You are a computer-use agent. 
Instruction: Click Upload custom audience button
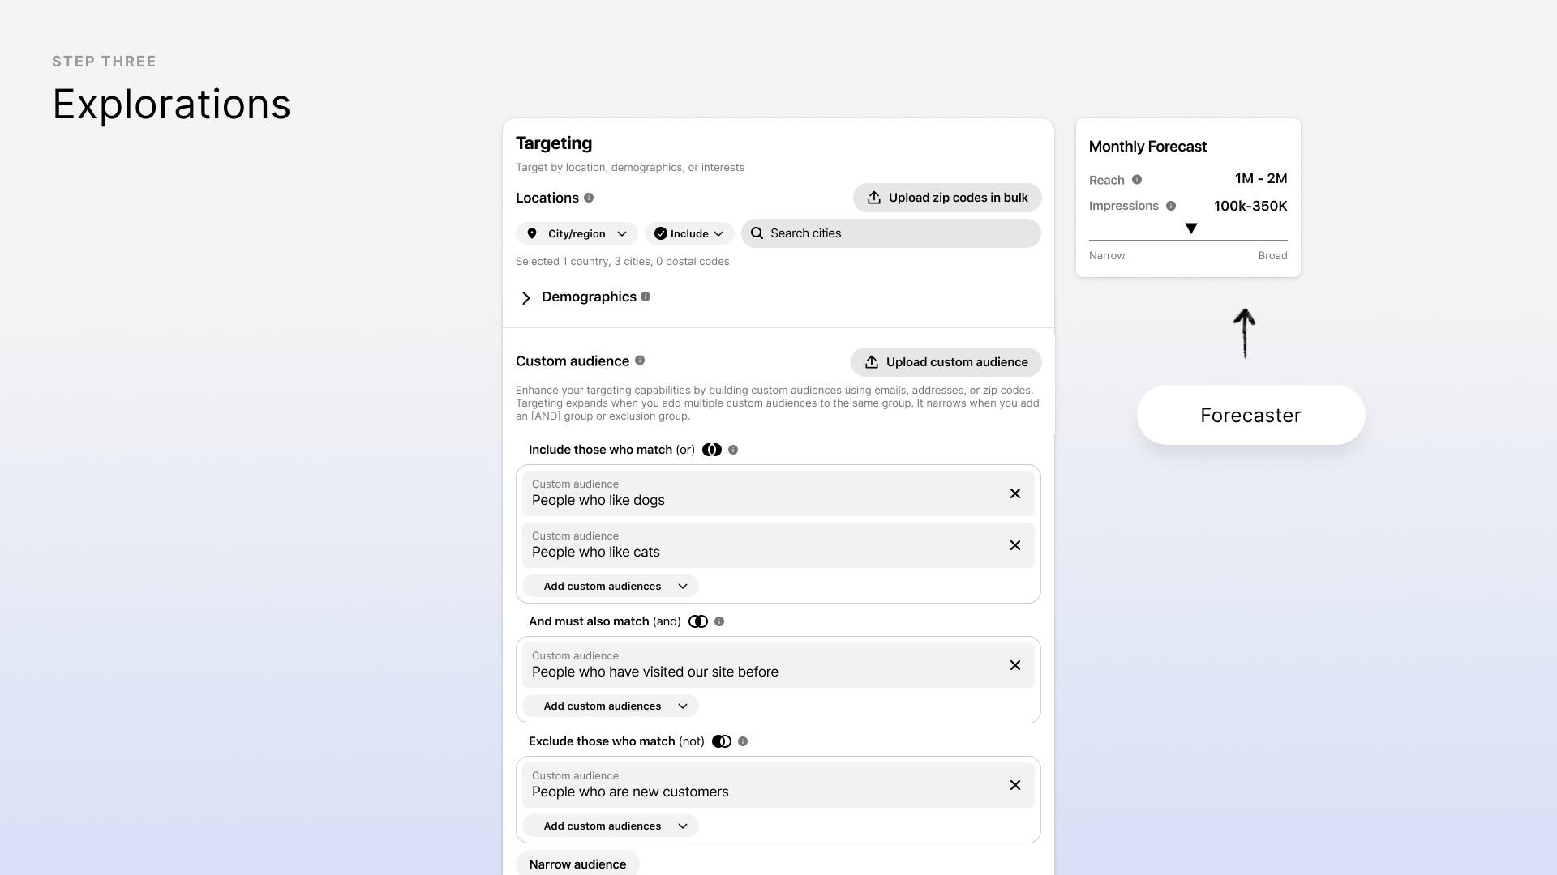pos(946,362)
